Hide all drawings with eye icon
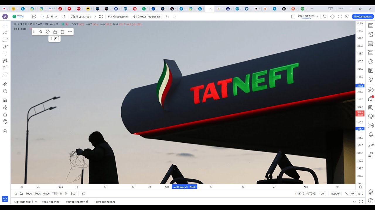Screen dimensions: 375x210 click(5, 121)
